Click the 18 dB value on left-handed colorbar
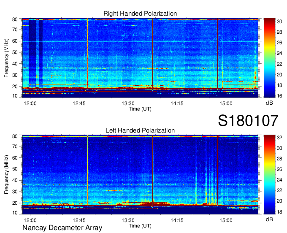Screen dimensions: 287x233 tap(279, 212)
